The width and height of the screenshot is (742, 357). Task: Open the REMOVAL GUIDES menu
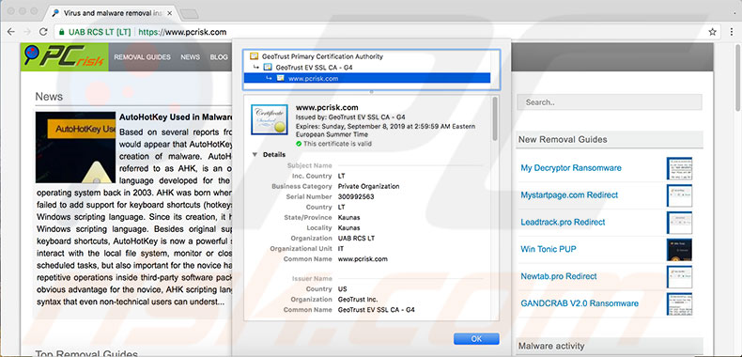coord(142,56)
